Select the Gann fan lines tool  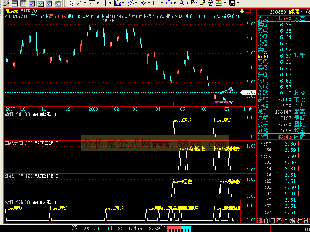click(x=118, y=3)
